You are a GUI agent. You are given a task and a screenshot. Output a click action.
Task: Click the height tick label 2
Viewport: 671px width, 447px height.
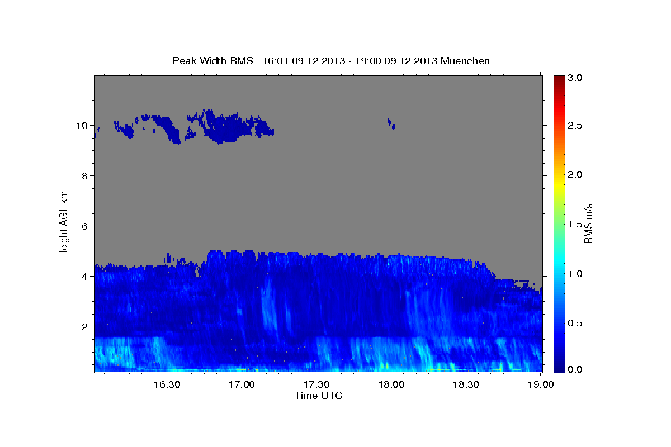tap(84, 327)
